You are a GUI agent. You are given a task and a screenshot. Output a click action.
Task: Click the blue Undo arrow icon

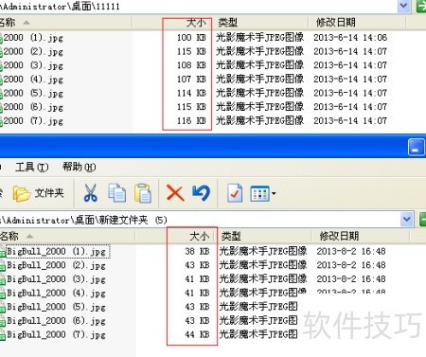(202, 193)
